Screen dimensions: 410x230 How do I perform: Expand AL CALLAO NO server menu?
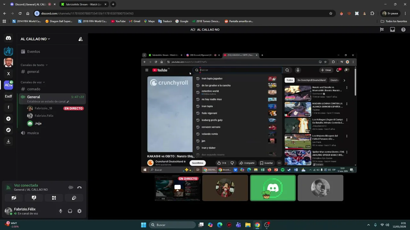click(35, 39)
